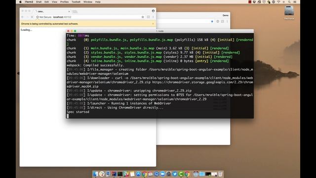Select the 'data:,' tab in Chrome

click(x=52, y=11)
